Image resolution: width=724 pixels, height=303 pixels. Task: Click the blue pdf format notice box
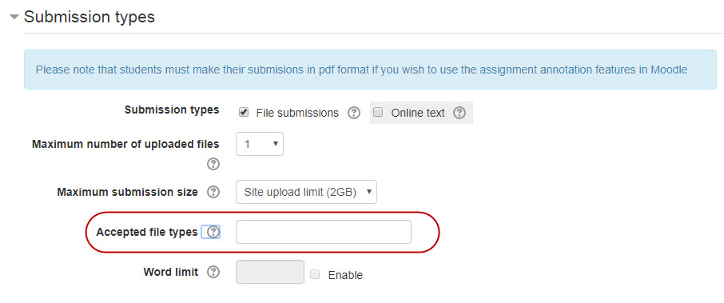point(370,70)
